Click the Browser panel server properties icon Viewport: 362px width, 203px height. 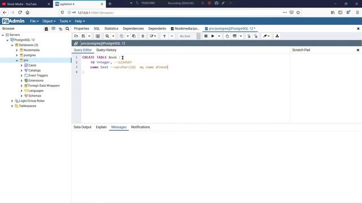click(x=46, y=29)
